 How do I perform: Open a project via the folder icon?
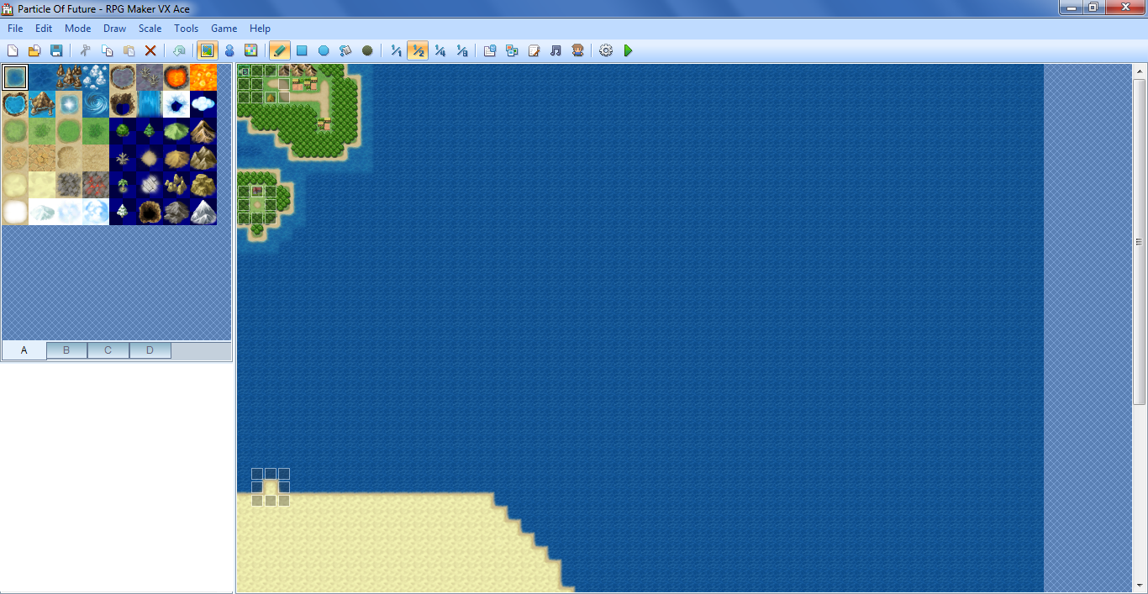tap(34, 50)
